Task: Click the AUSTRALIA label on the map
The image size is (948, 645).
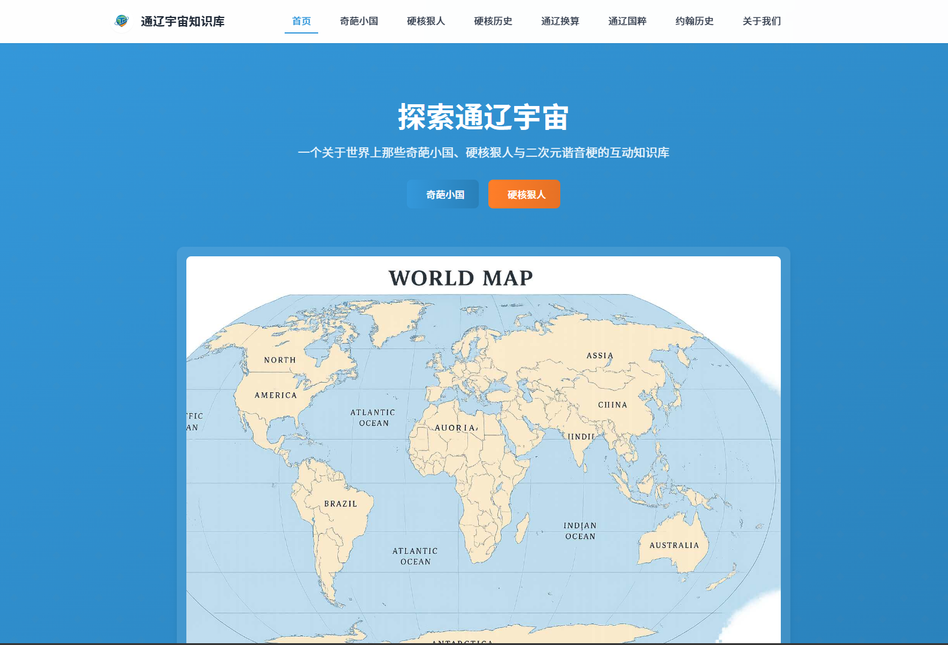Action: [674, 545]
